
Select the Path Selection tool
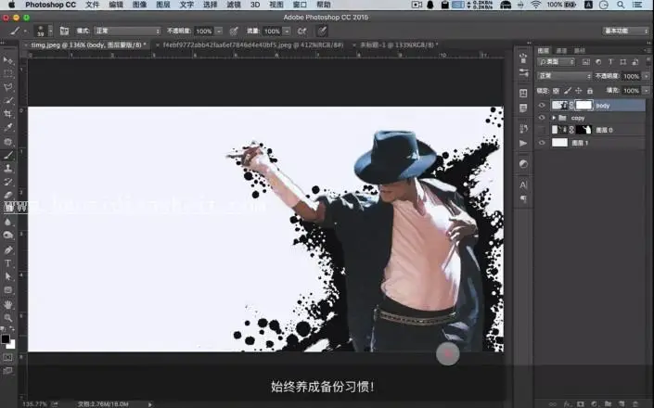[x=8, y=276]
